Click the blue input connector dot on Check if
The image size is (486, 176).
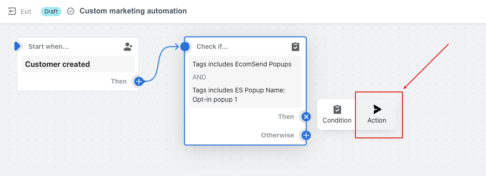point(185,46)
